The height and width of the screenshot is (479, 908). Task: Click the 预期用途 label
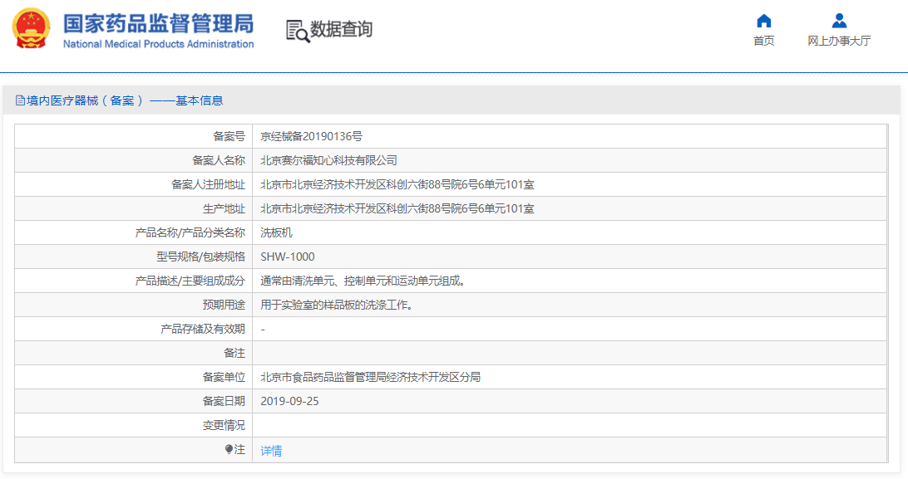coord(224,305)
